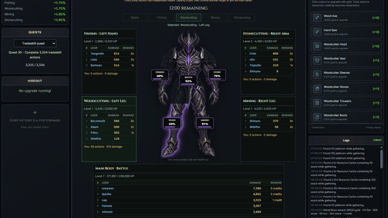Select the Fishing 60% marker on the boss

point(160,75)
